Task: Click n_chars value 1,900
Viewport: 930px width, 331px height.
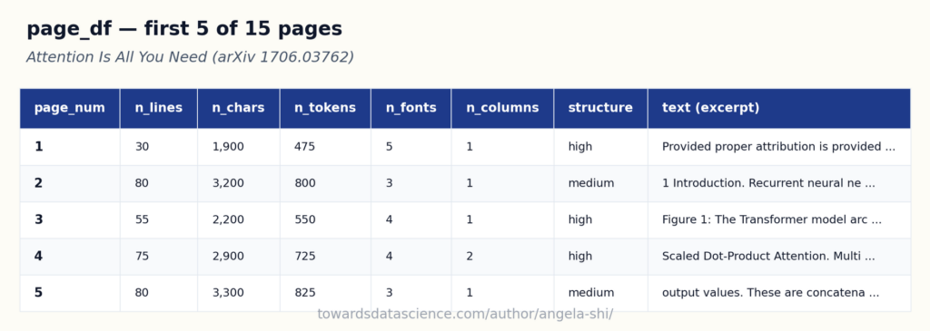Action: pyautogui.click(x=228, y=147)
